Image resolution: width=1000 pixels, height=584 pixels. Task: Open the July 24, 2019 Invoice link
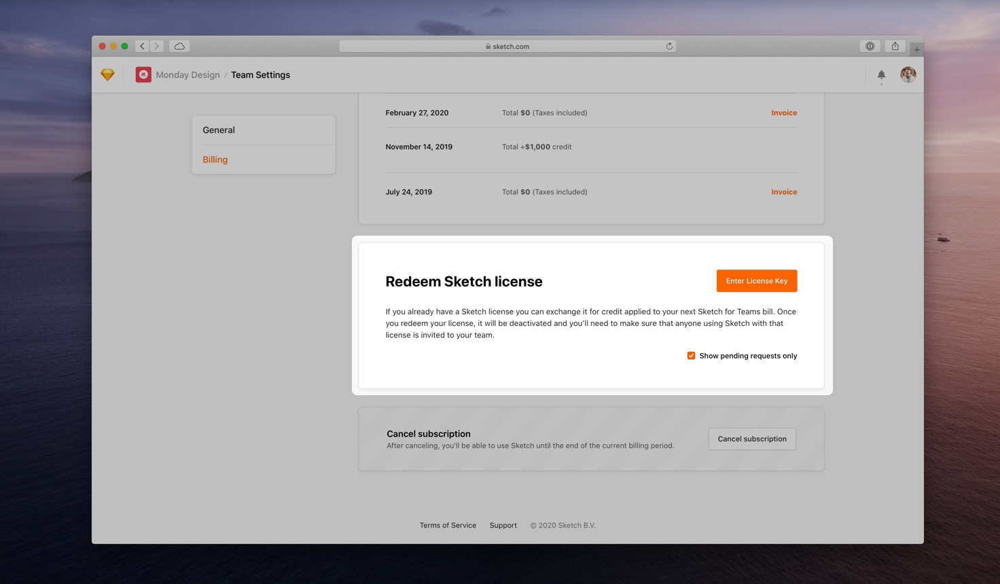click(784, 192)
